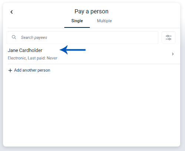Click the Electronic, Last paid: Never subtitle

point(33,58)
